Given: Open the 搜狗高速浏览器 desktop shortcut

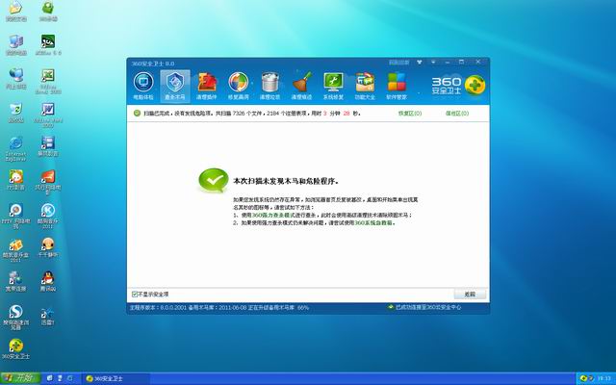Looking at the screenshot, I should 16,318.
